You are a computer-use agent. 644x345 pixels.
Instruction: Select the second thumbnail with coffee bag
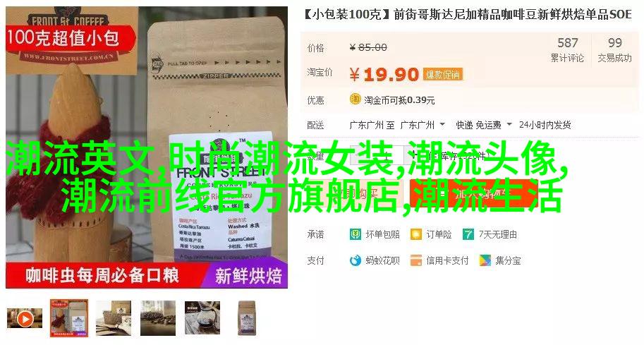tap(69, 318)
